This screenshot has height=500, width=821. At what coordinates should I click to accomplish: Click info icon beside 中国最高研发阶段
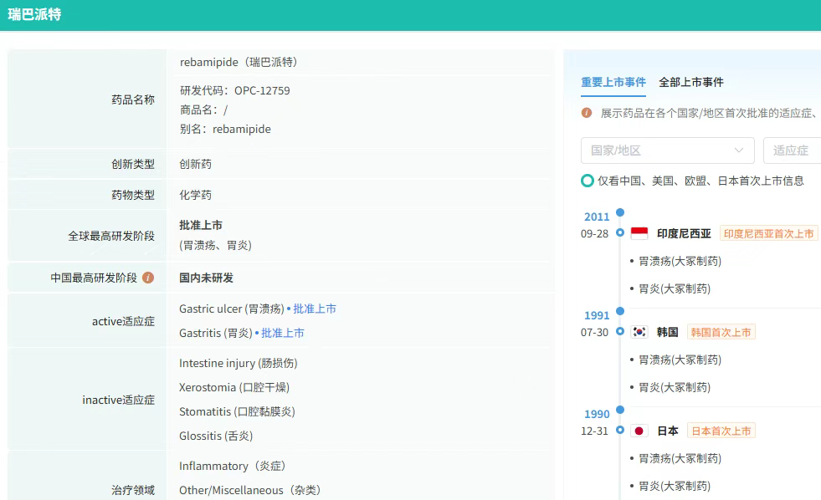coord(148,278)
